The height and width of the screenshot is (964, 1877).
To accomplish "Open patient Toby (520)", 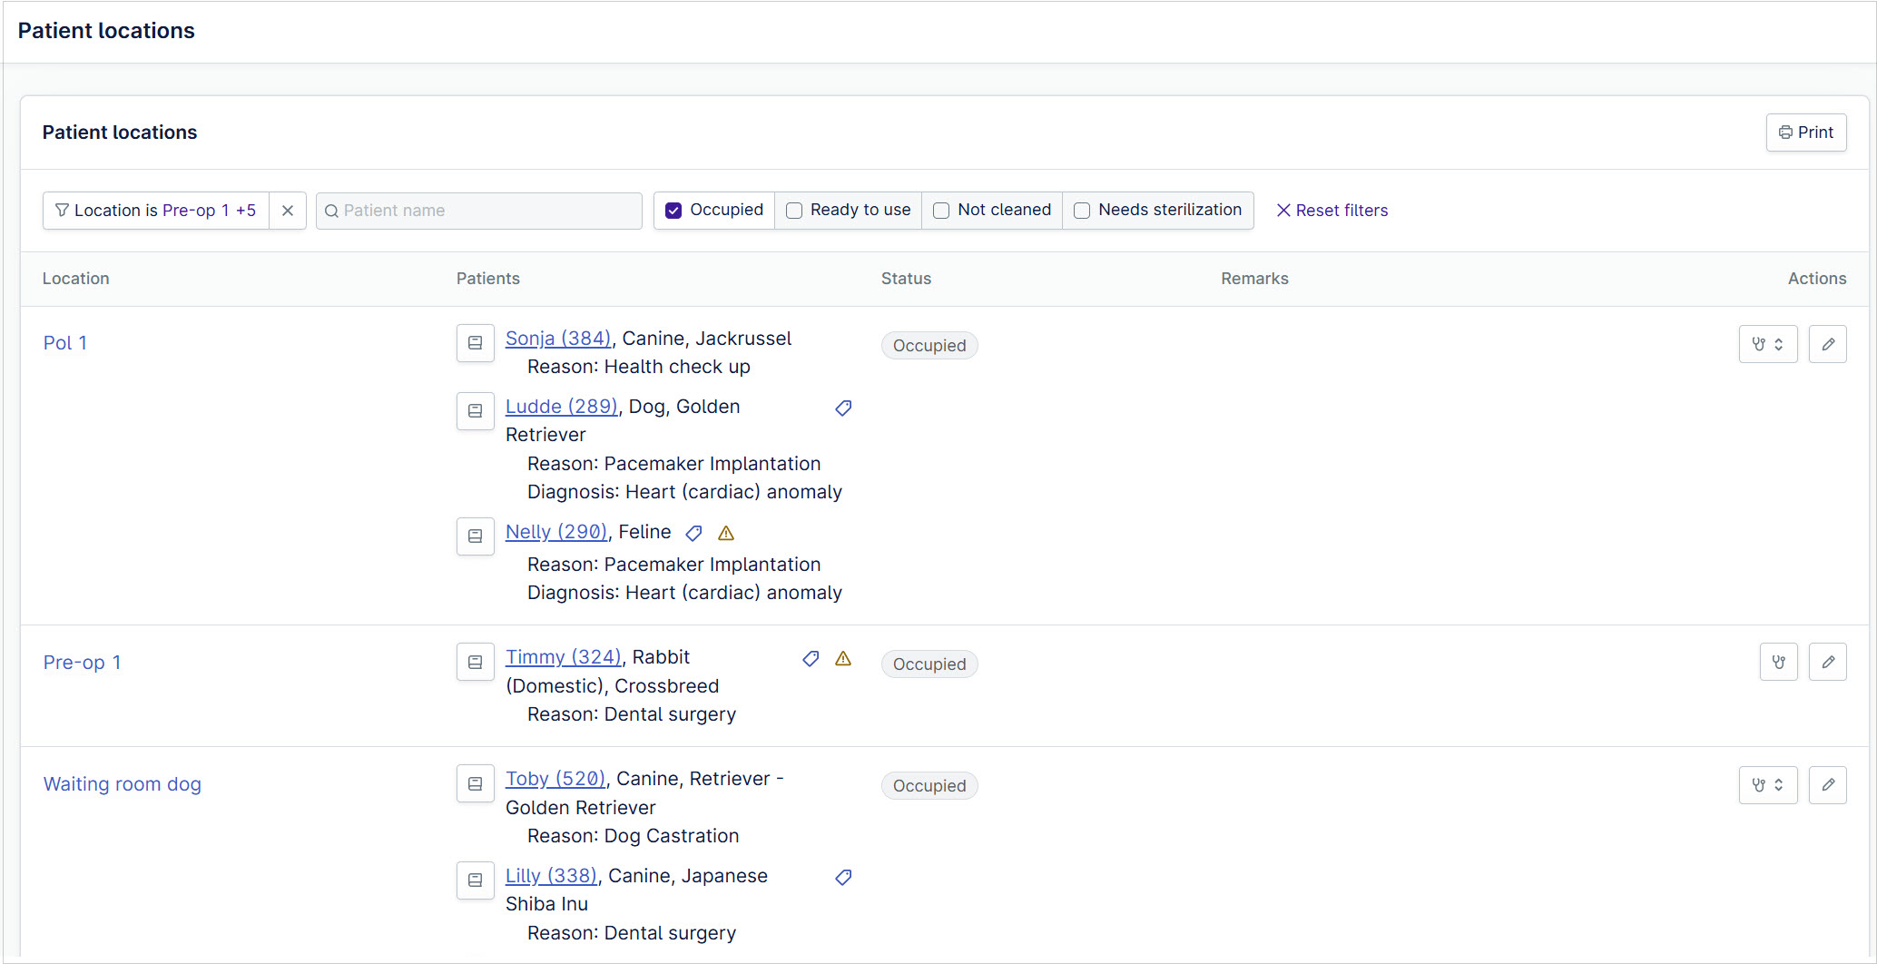I will click(x=555, y=779).
